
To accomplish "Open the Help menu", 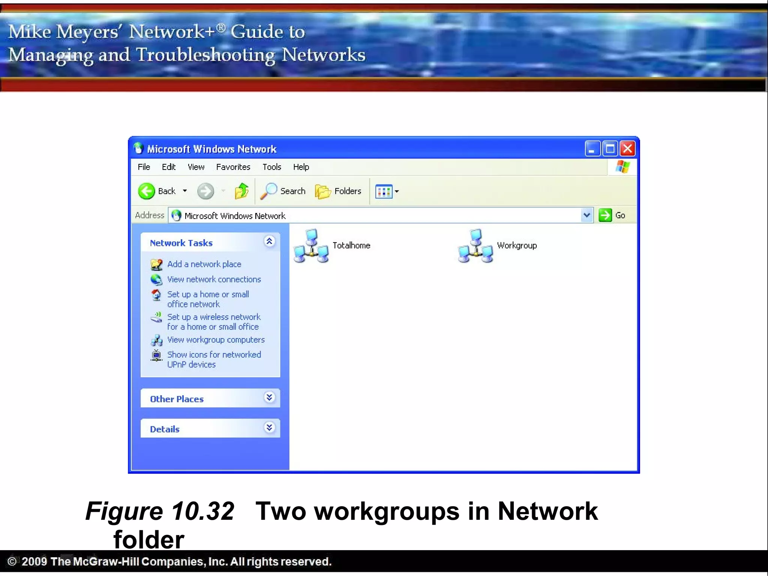I will tap(301, 167).
